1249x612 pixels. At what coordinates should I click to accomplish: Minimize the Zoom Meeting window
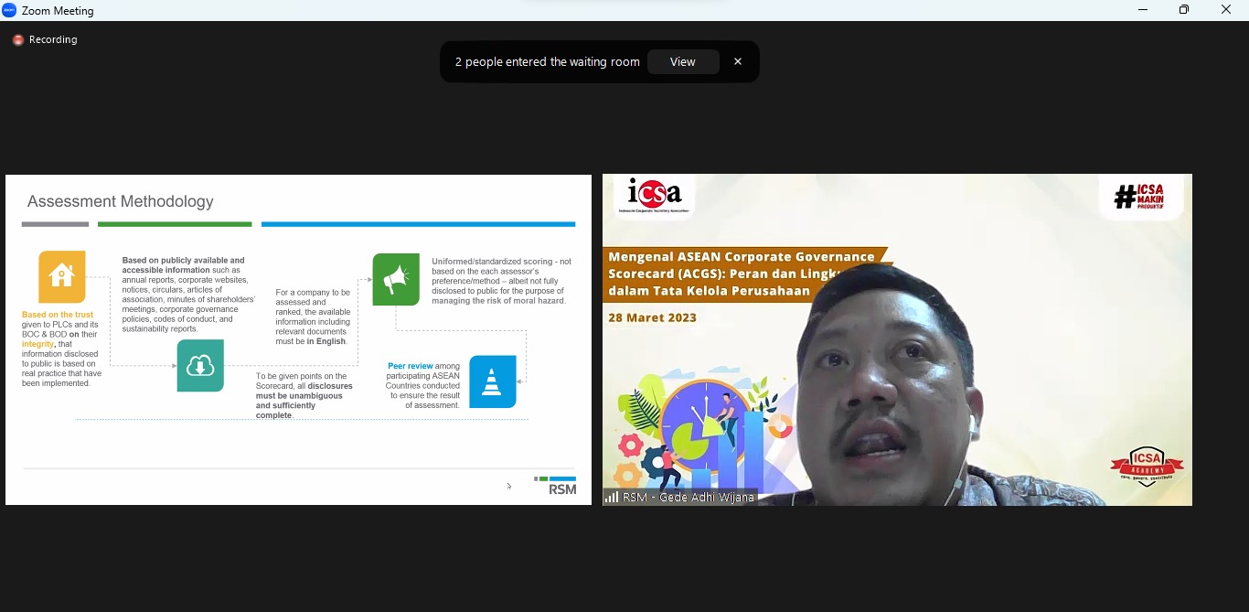click(x=1143, y=10)
